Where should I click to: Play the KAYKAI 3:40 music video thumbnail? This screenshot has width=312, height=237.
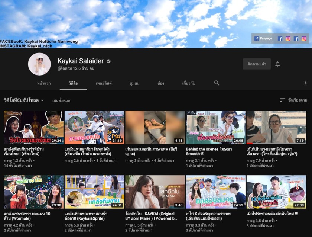(x=155, y=192)
